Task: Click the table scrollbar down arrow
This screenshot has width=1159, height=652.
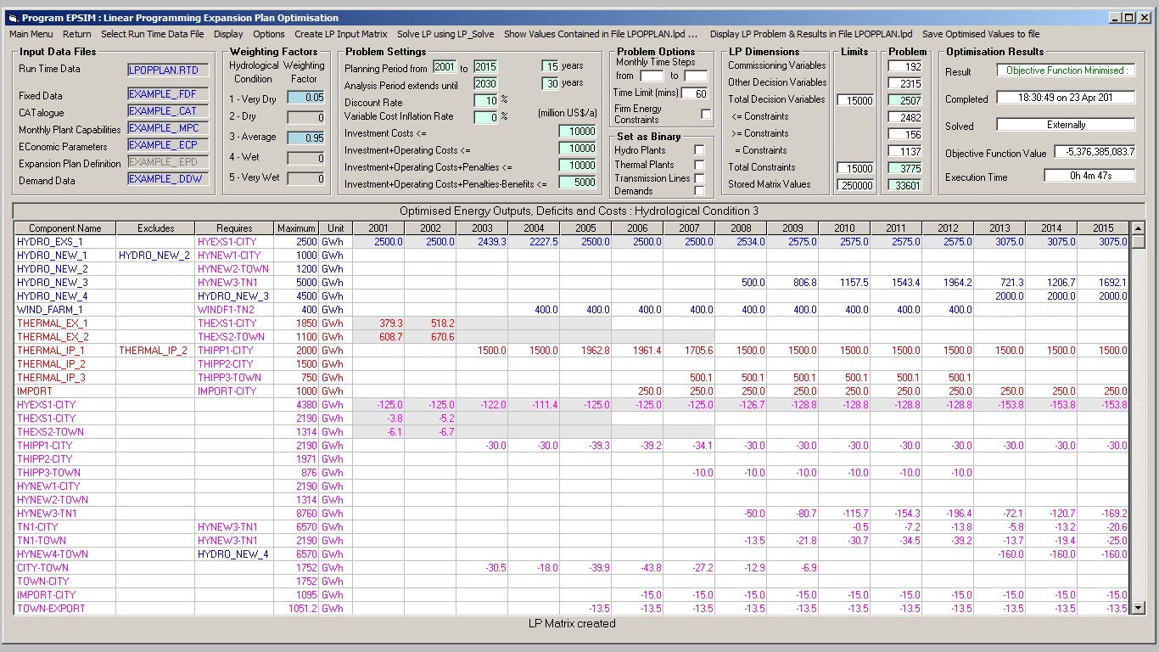Action: coord(1138,608)
